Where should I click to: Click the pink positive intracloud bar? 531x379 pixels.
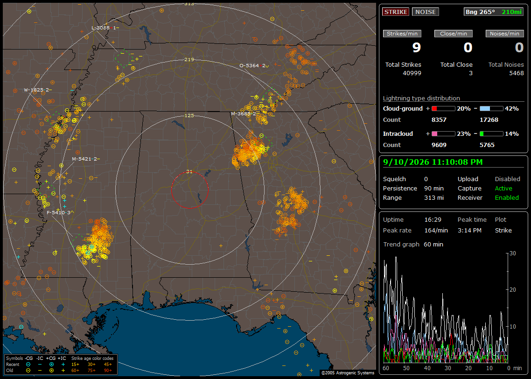[443, 134]
